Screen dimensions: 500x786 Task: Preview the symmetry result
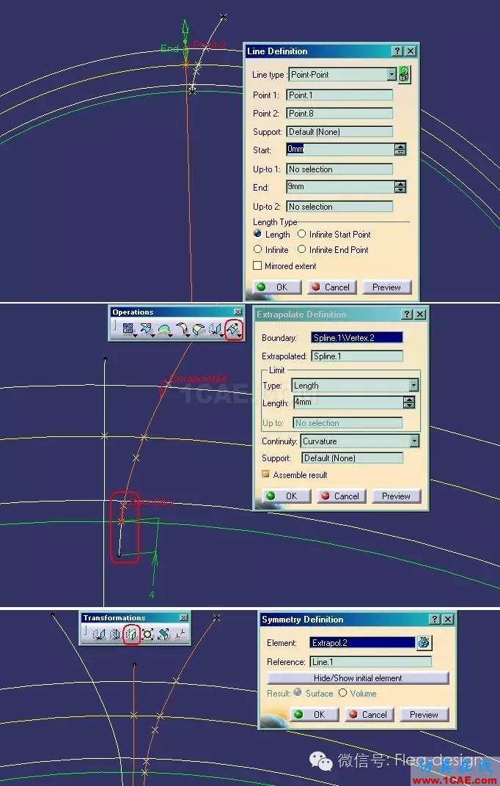pos(424,714)
